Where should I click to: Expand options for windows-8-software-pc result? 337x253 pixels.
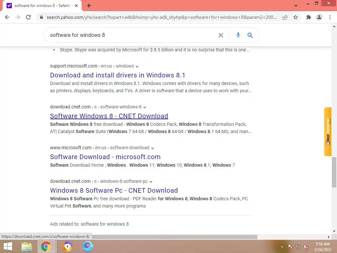(151, 182)
